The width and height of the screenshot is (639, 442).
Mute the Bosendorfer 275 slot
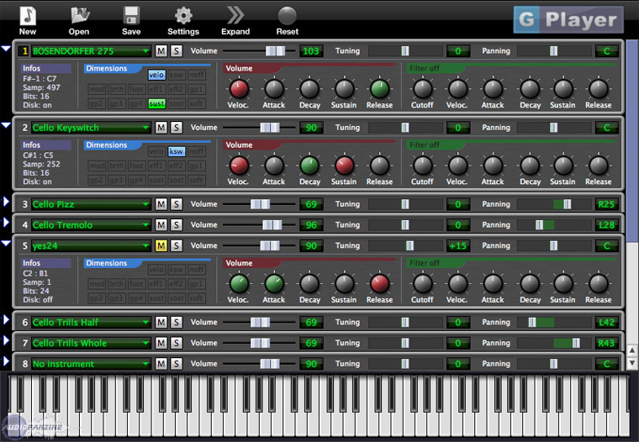161,51
